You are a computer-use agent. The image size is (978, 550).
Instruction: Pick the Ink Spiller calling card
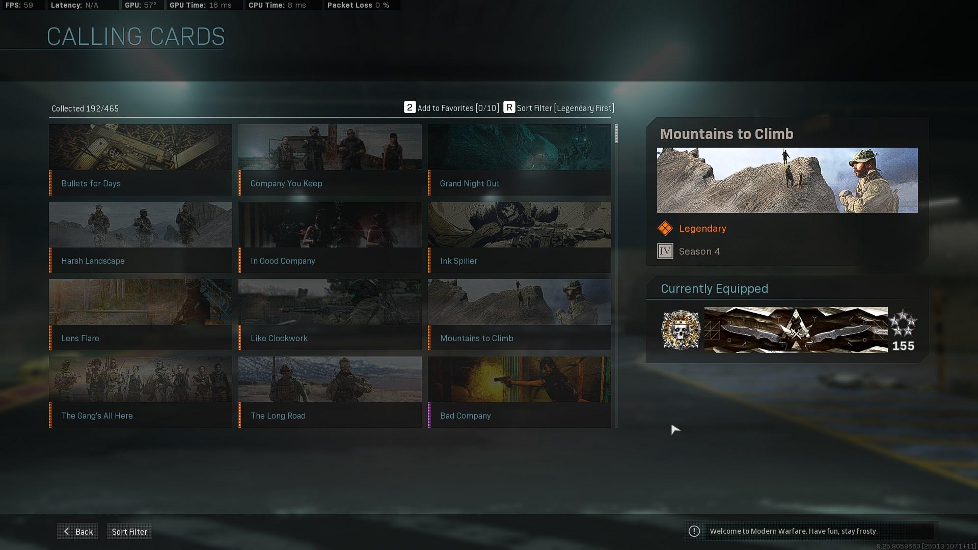(x=520, y=237)
